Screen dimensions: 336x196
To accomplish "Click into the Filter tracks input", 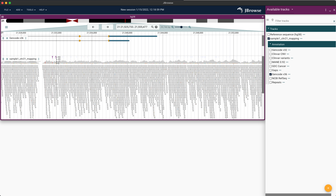I will 304,21.
